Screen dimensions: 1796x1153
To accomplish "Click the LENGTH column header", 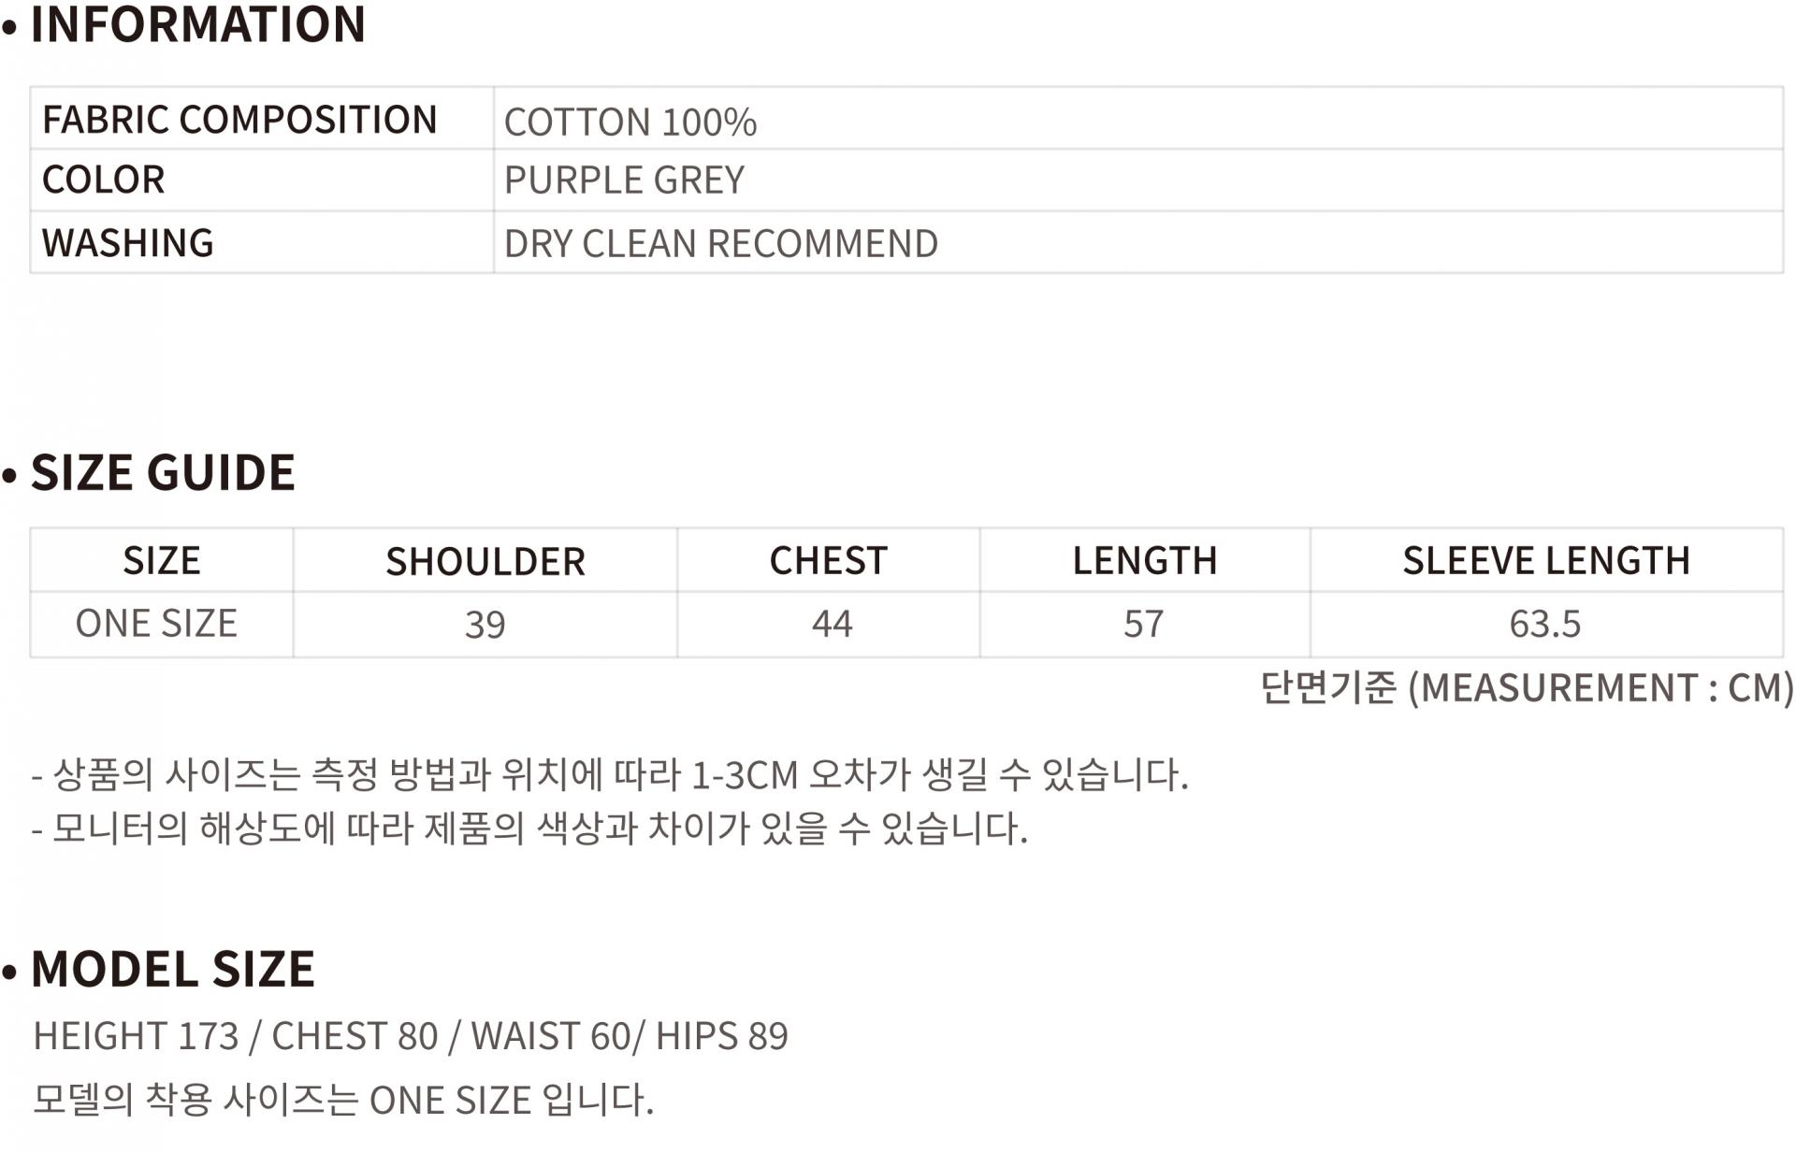I will click(1144, 560).
